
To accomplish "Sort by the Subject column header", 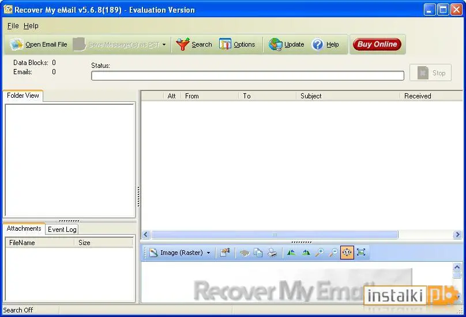I will point(348,96).
